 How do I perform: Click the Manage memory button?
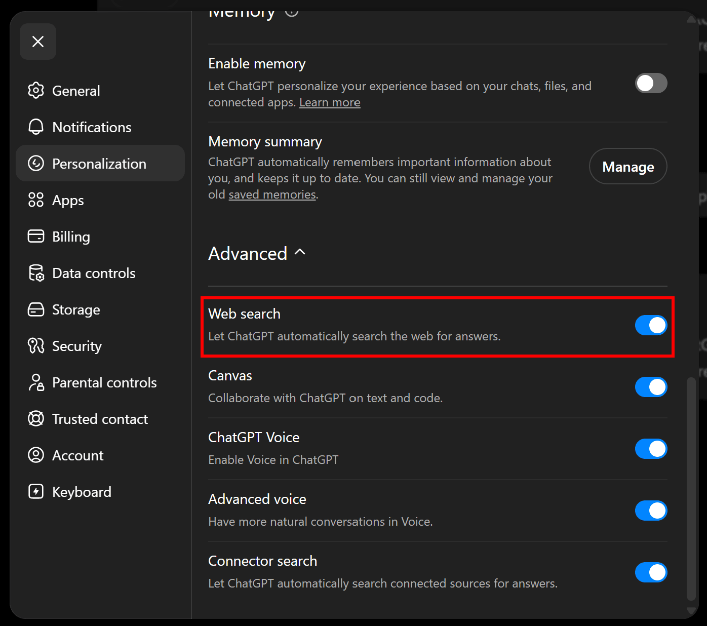point(628,166)
